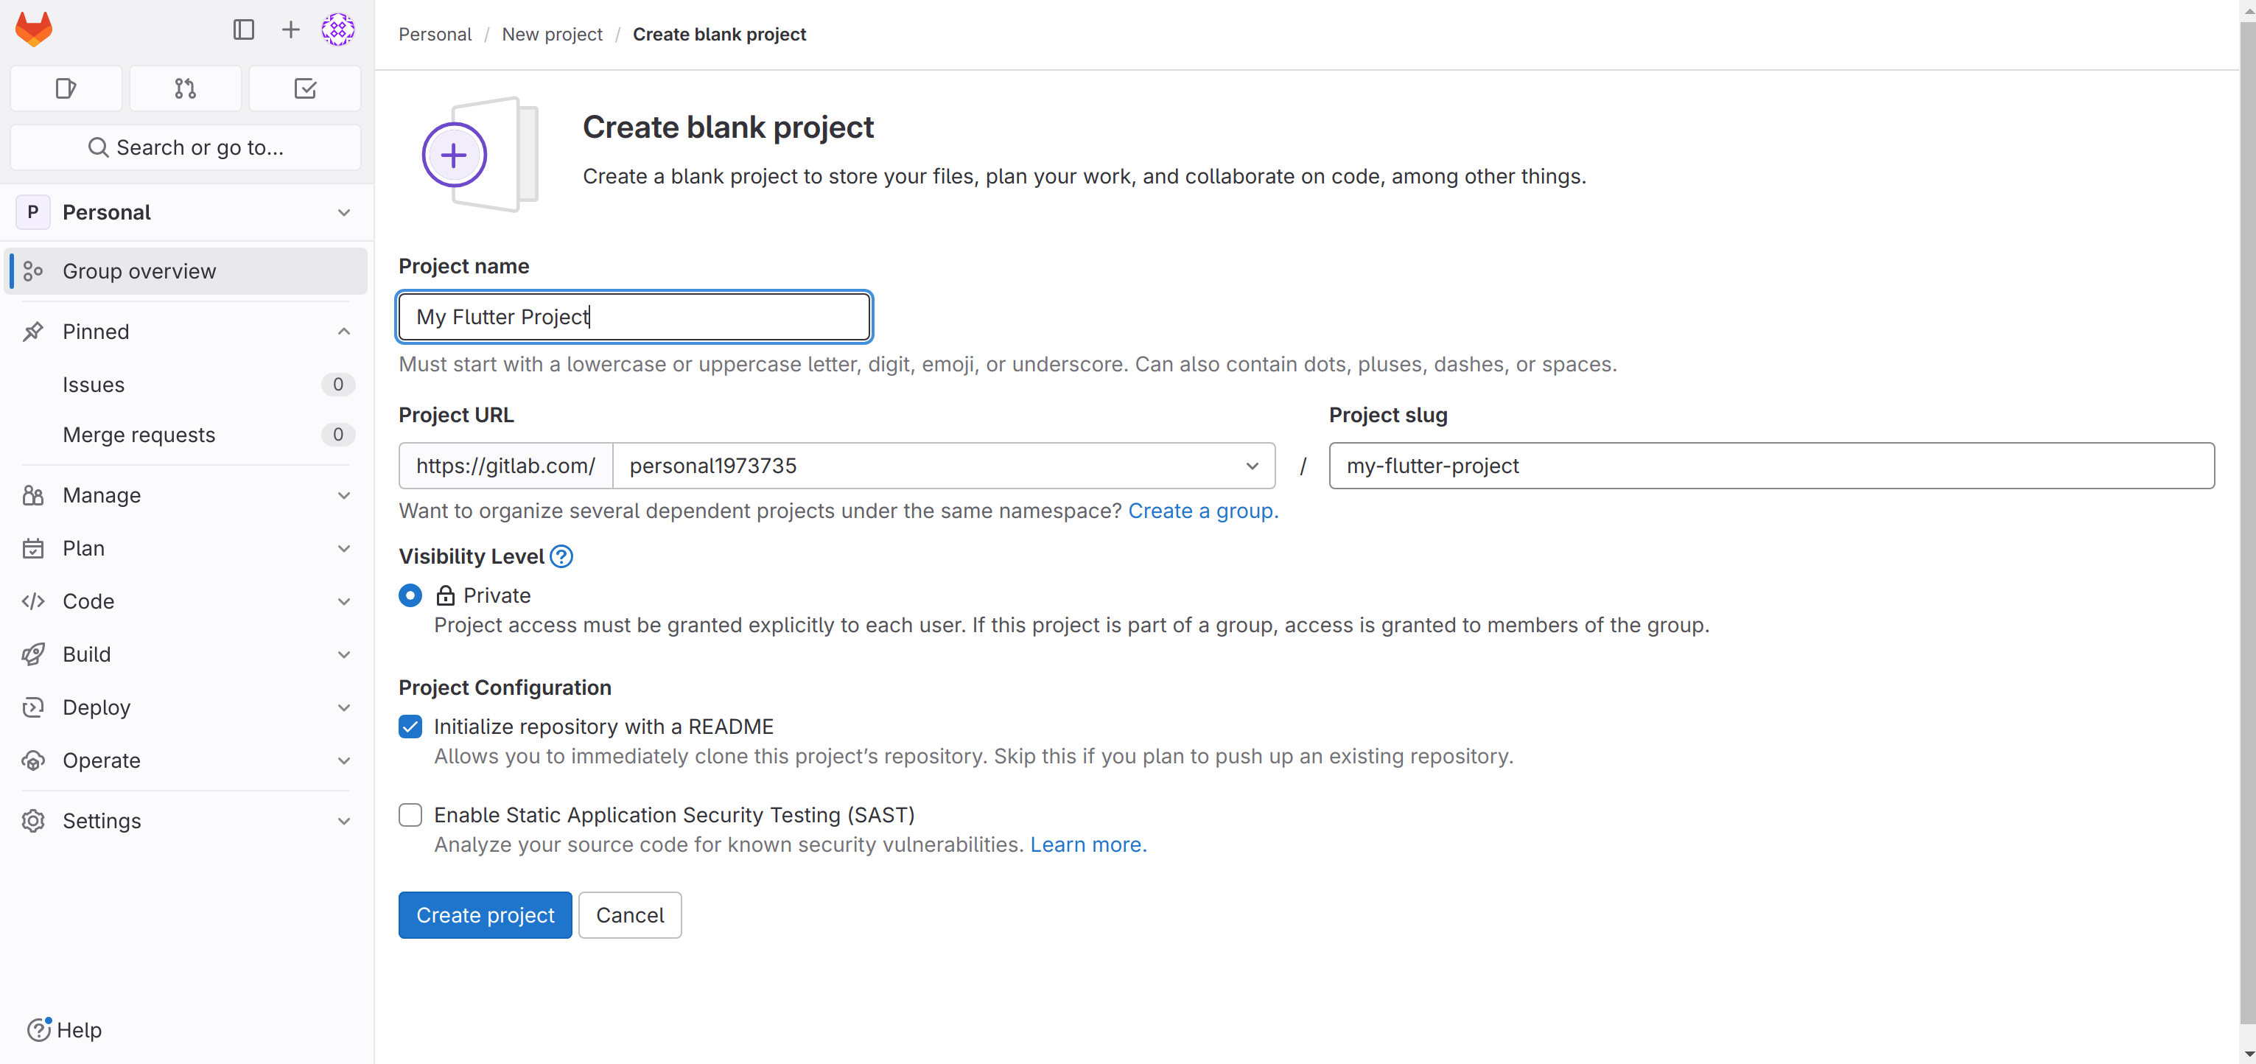
Task: Click the vertical page scrollbar
Action: point(2247,525)
